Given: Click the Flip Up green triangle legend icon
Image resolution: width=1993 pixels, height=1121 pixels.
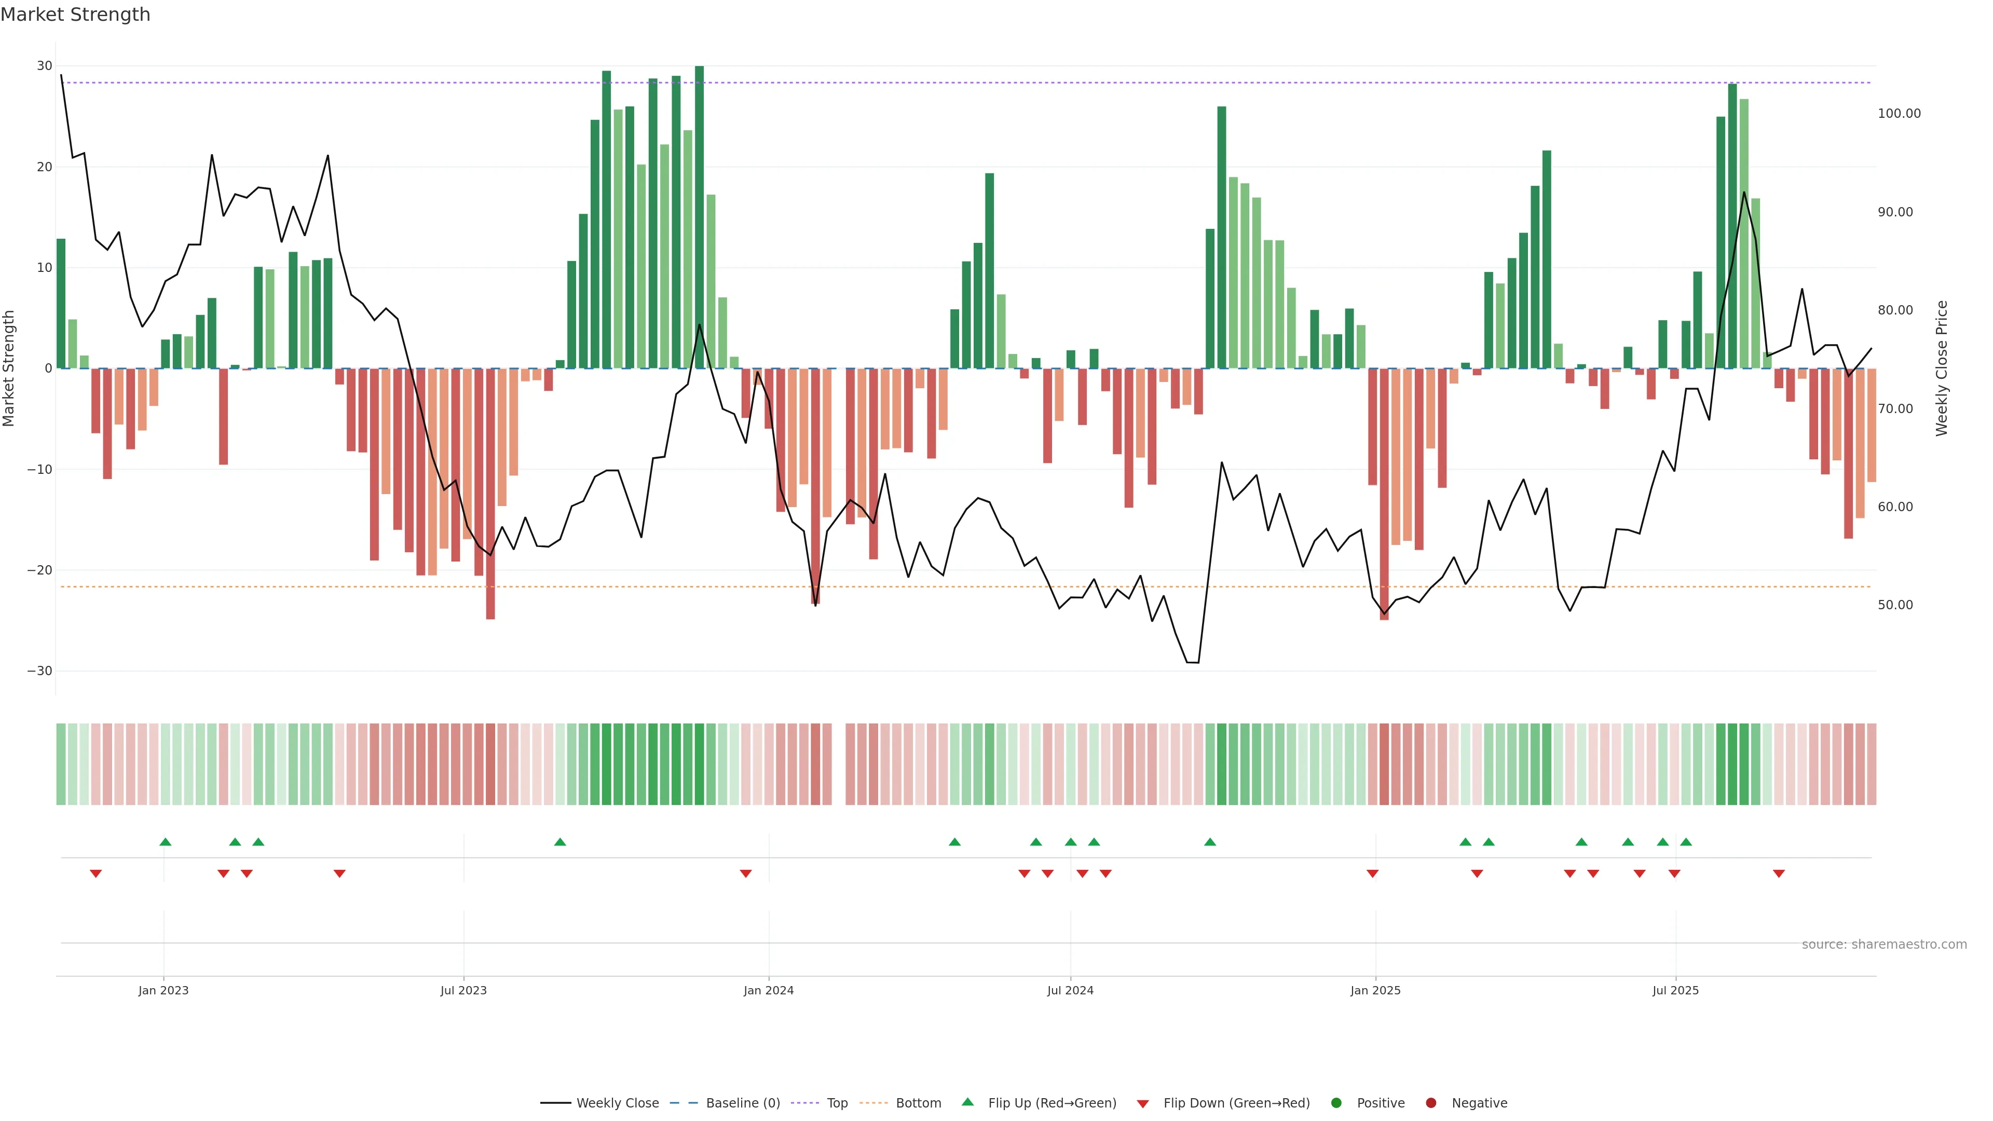Looking at the screenshot, I should [967, 1102].
